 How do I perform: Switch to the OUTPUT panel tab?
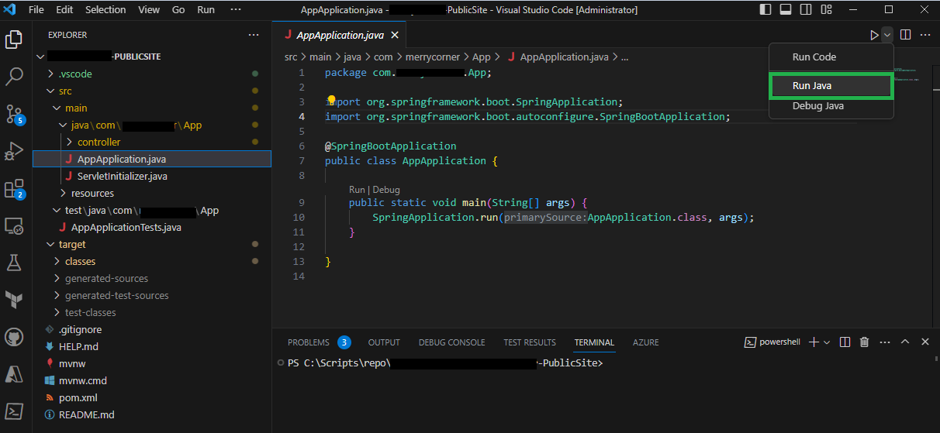(x=384, y=342)
